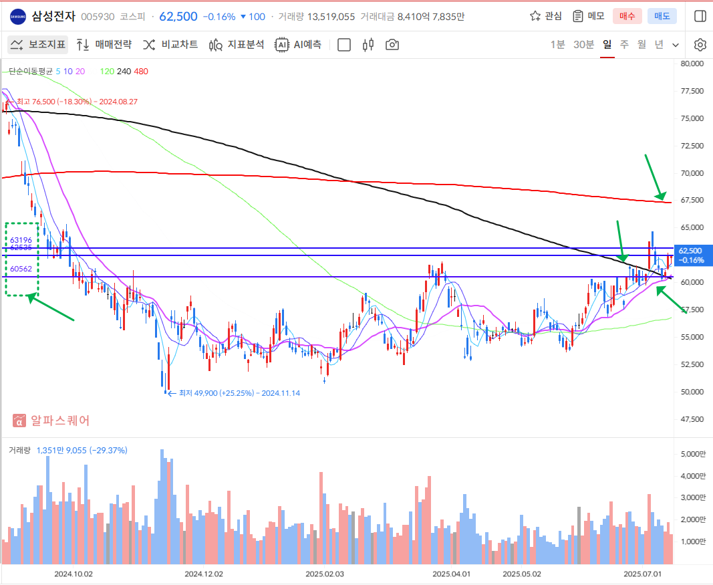Select the 1분 timeframe
713x585 pixels.
pyautogui.click(x=557, y=45)
